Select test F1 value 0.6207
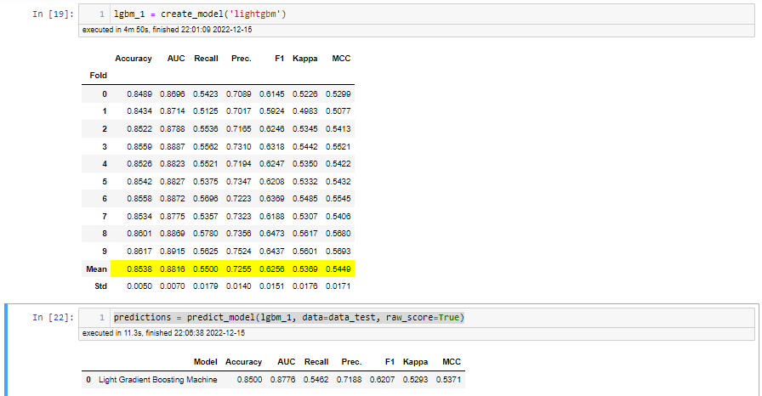The width and height of the screenshot is (762, 396). (x=382, y=380)
